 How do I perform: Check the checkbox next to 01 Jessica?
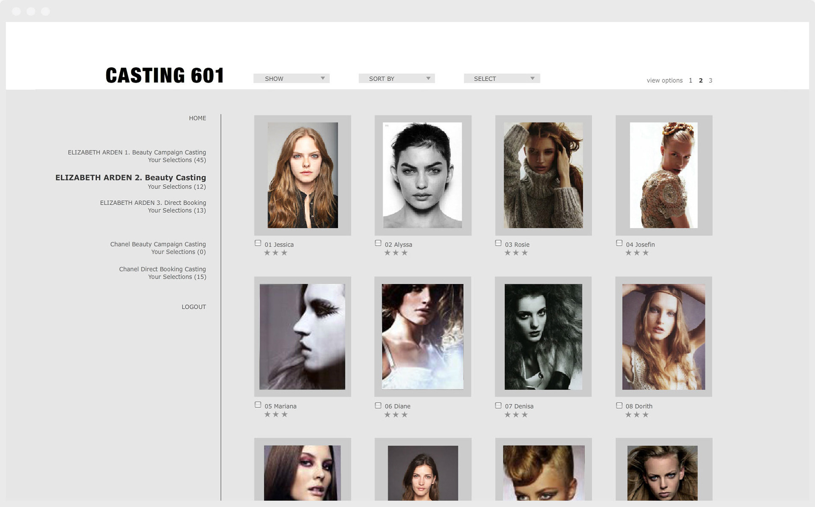point(258,243)
